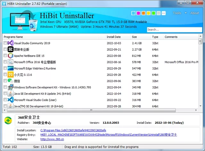Click the Windows Software Development Kit icon
Image resolution: width=205 pixels, height=151 pixels.
pyautogui.click(x=11, y=87)
